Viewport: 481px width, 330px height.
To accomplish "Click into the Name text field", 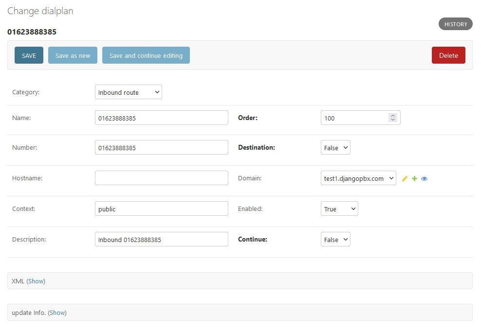I will tap(161, 118).
